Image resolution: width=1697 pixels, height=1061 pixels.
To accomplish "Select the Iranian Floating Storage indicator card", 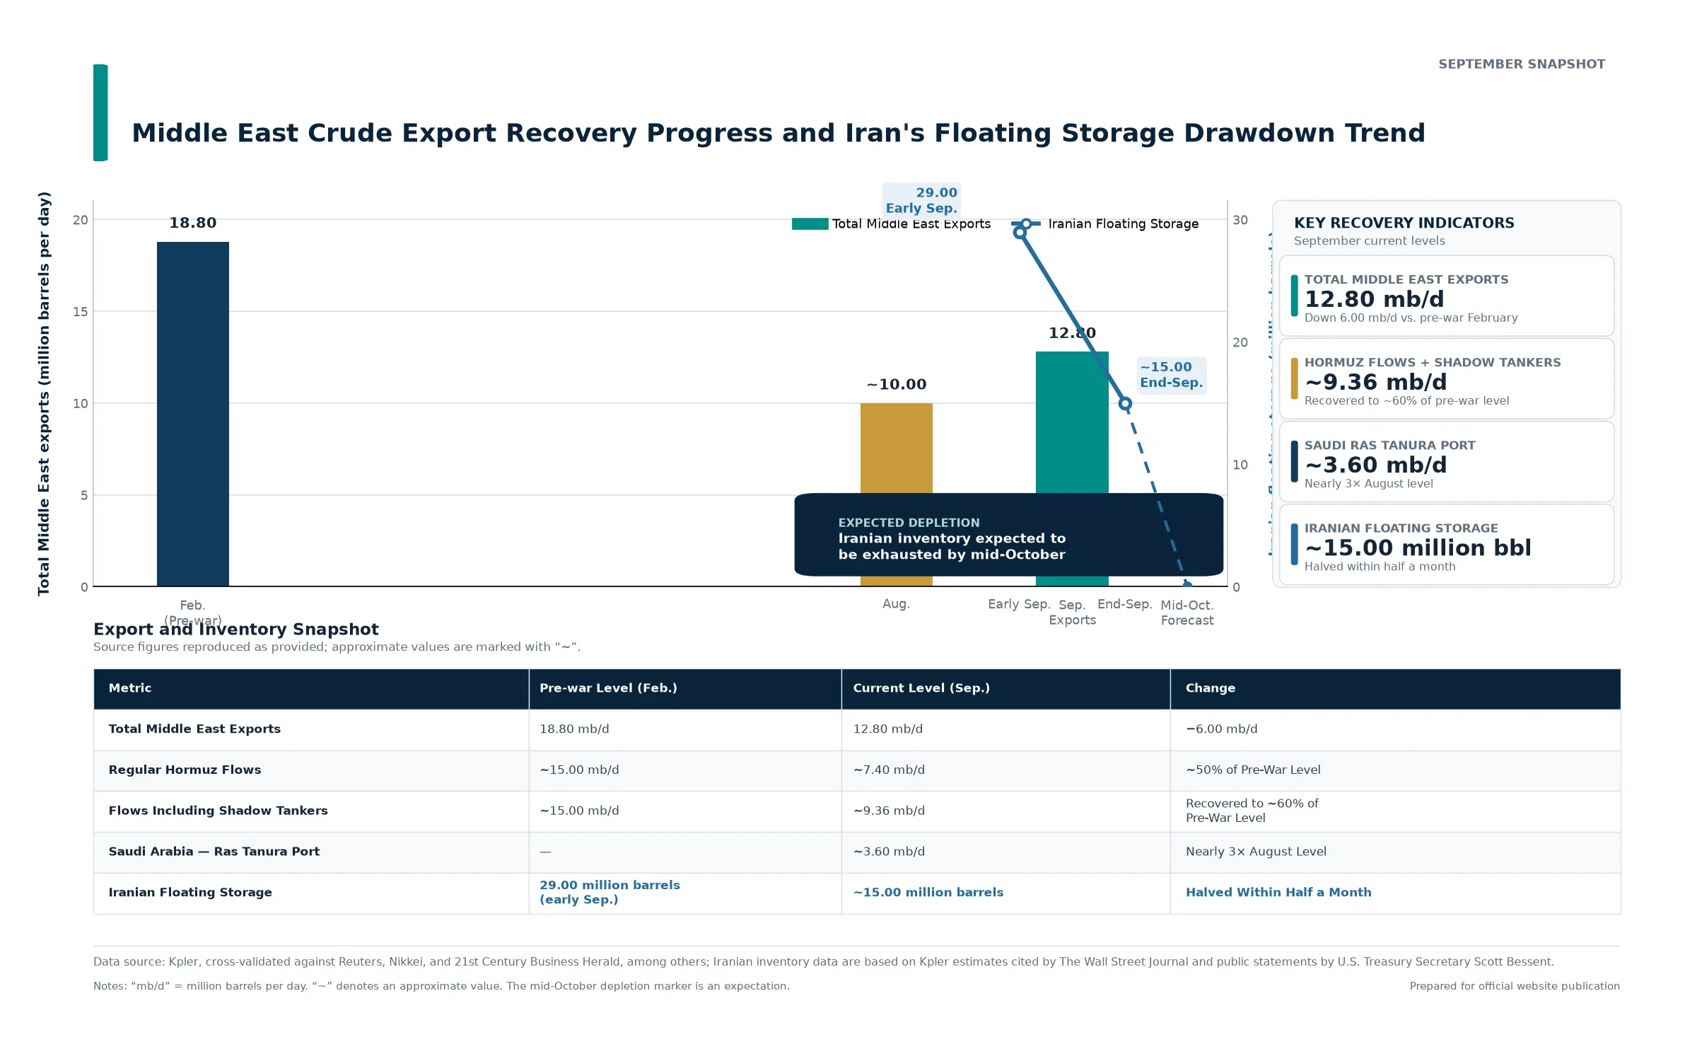I will 1447,544.
